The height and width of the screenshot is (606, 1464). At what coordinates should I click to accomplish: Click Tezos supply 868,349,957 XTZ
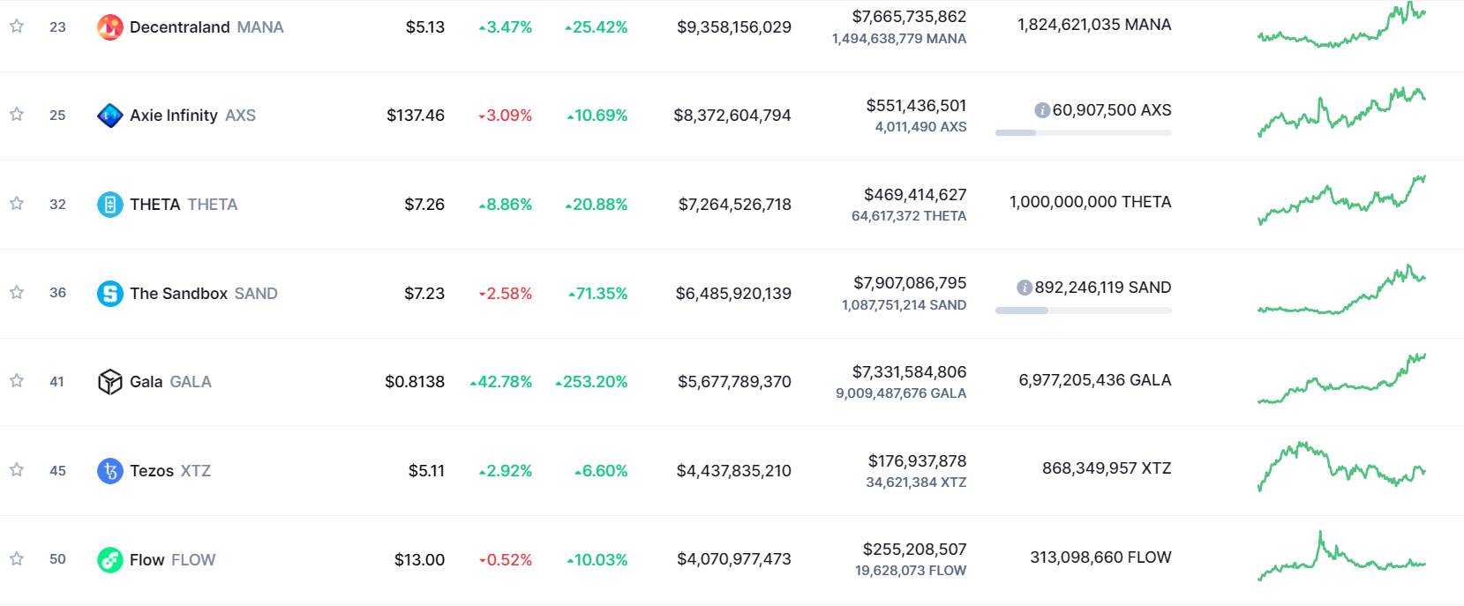pos(1107,468)
